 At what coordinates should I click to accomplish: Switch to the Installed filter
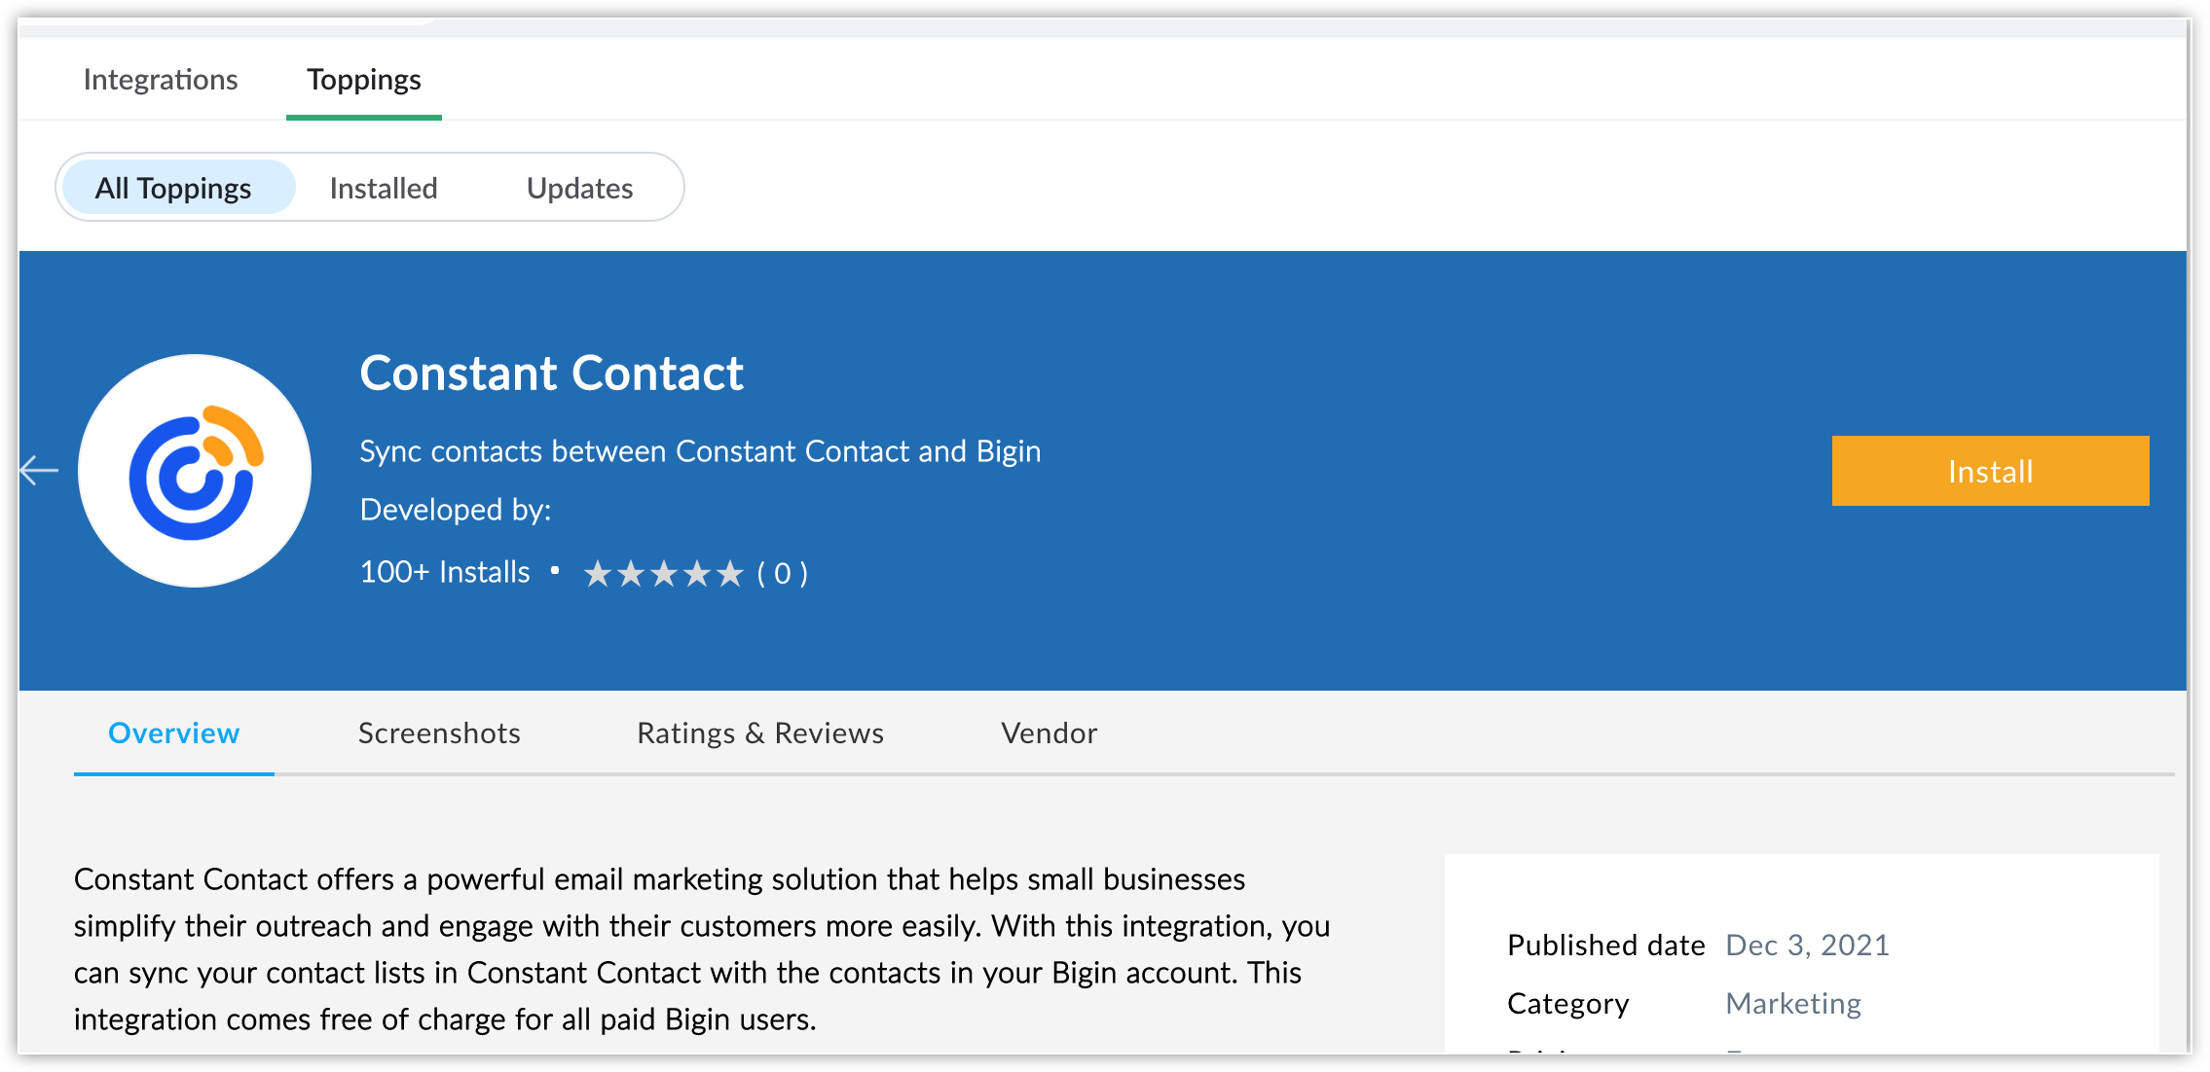click(x=384, y=188)
